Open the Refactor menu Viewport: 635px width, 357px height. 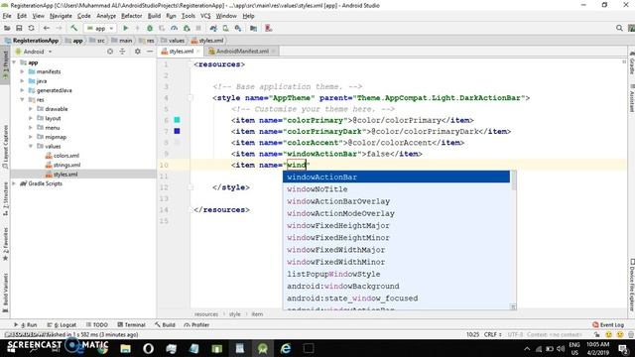(132, 16)
